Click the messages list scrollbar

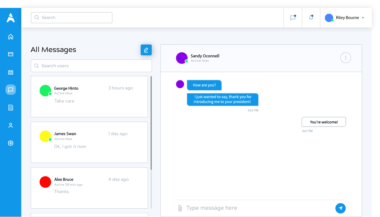(151, 123)
